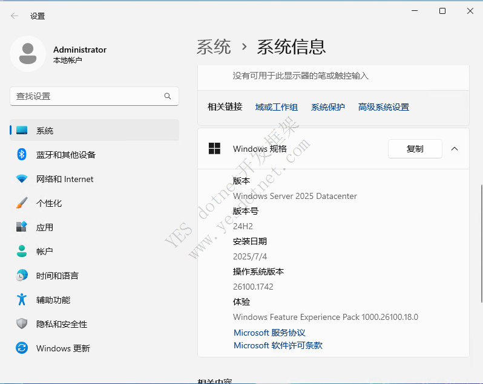Click the Wi-Fi network icon in sidebar
This screenshot has width=483, height=384.
pyautogui.click(x=22, y=178)
